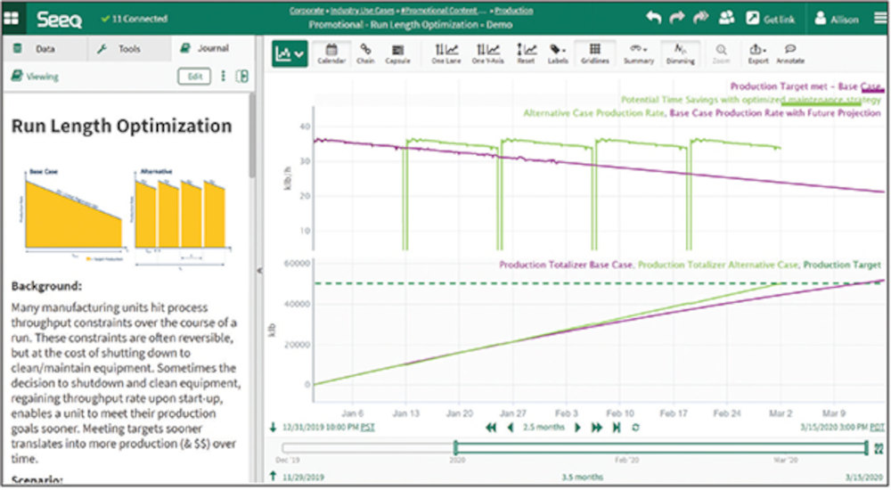891x490 pixels.
Task: Click the Seeq logo
Action: pos(59,20)
